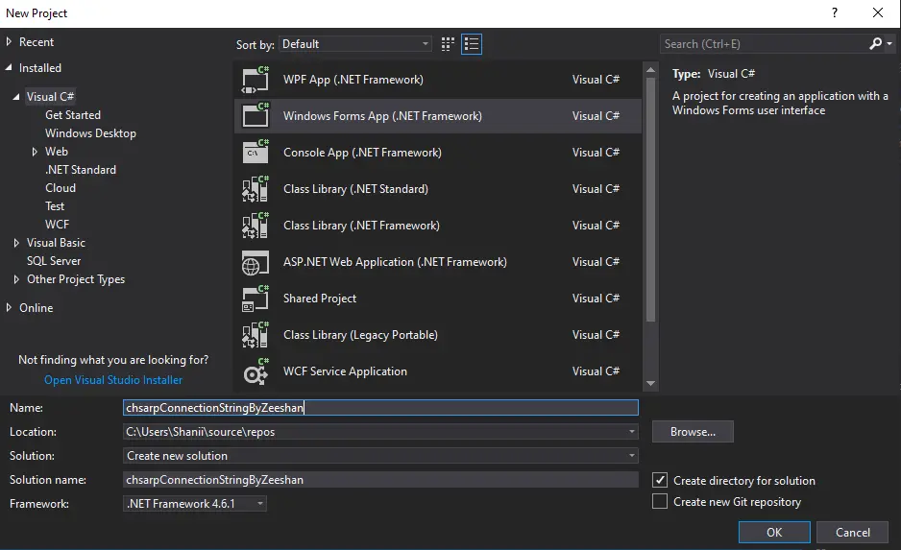Screen dimensions: 901x550
Task: Close the New Project dialog
Action: pos(878,12)
